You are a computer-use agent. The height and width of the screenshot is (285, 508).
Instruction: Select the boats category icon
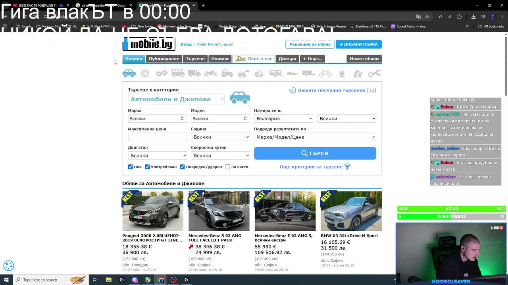[x=292, y=73]
